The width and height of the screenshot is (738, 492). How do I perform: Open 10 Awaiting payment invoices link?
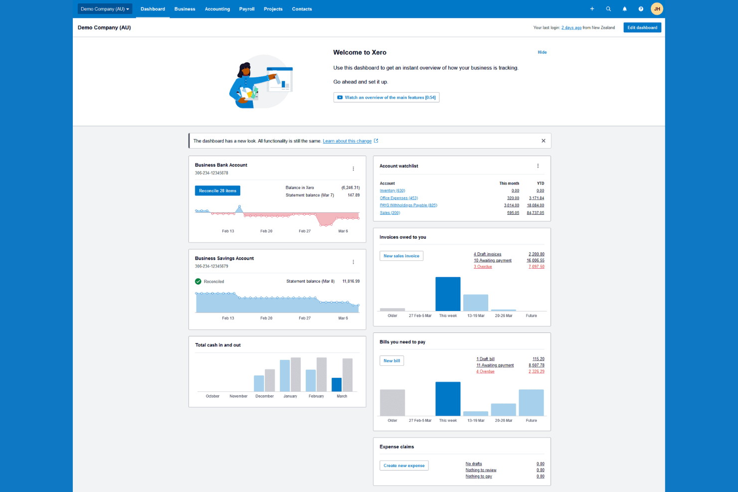click(x=493, y=261)
